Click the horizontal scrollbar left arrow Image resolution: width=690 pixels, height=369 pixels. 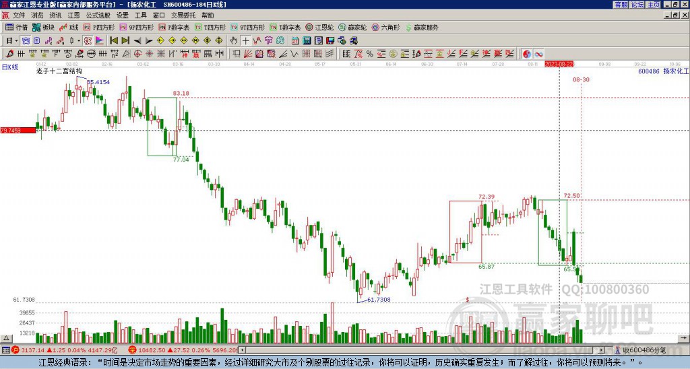pos(242,350)
